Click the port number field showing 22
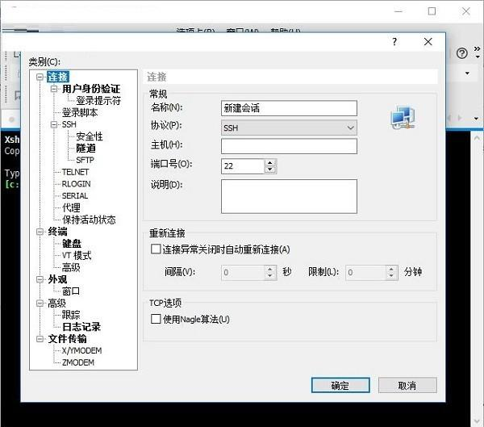The height and width of the screenshot is (427, 484). point(243,166)
